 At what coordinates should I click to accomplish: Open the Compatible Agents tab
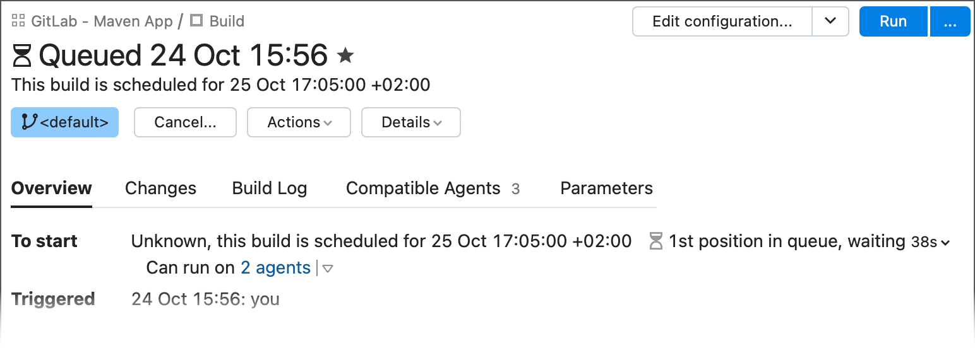[433, 188]
